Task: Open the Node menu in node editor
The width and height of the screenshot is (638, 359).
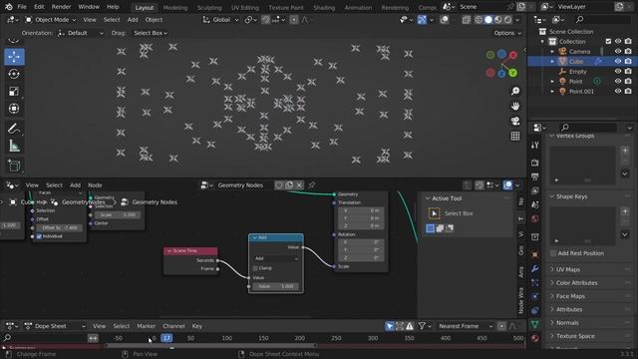Action: click(x=95, y=185)
